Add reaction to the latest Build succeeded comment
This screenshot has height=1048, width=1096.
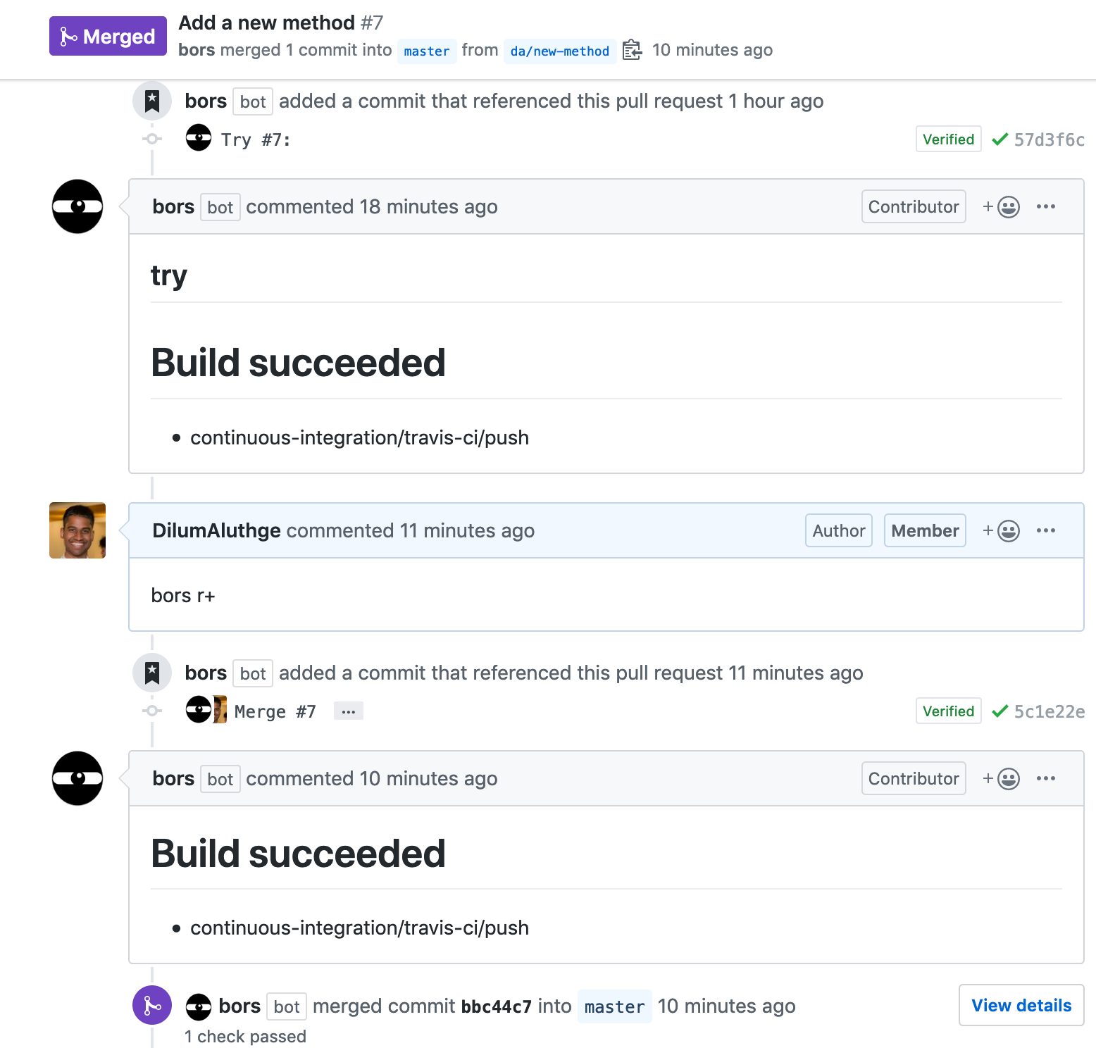coord(1001,779)
